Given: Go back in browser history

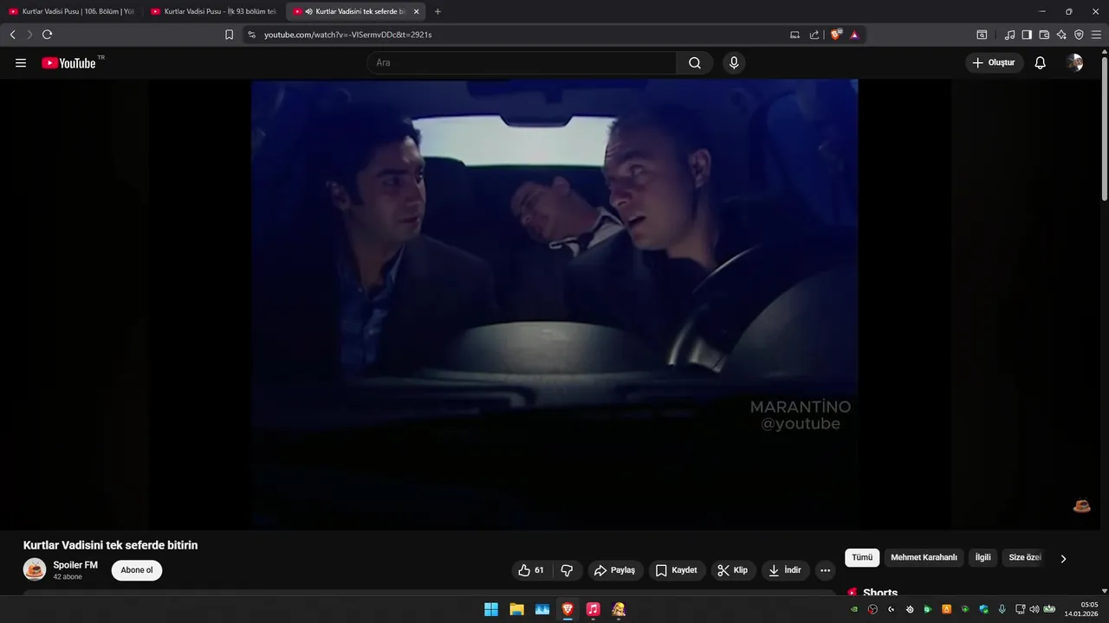Looking at the screenshot, I should coord(12,35).
